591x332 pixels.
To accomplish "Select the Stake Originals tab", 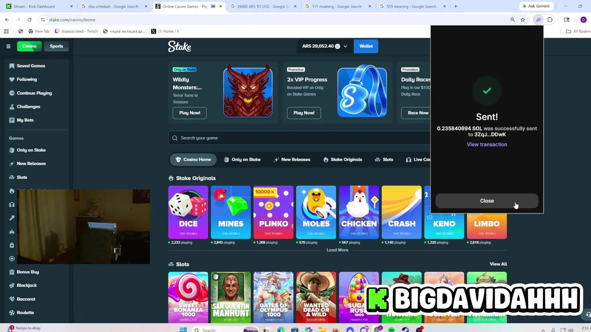I will pyautogui.click(x=343, y=160).
